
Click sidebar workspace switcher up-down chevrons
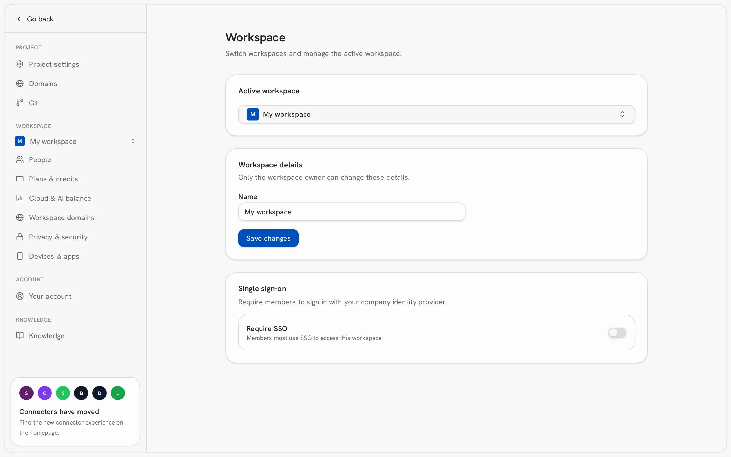pyautogui.click(x=133, y=141)
